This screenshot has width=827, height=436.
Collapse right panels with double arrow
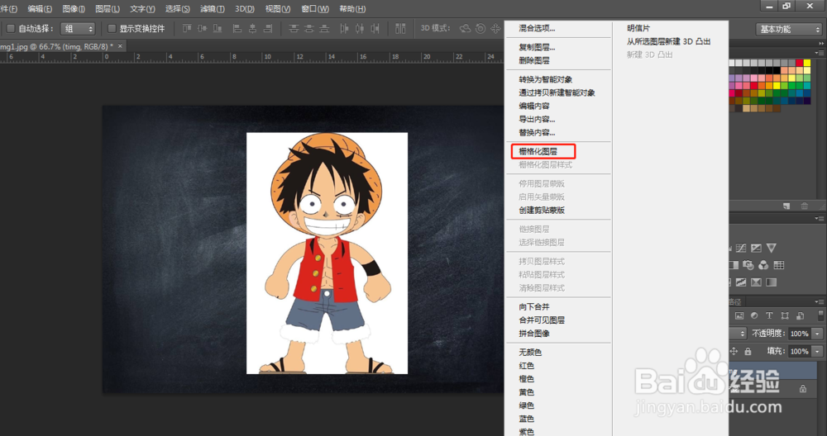click(x=820, y=43)
